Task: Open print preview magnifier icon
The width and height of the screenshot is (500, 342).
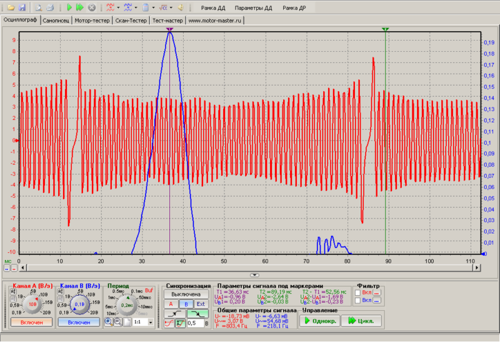Action: [x=39, y=7]
